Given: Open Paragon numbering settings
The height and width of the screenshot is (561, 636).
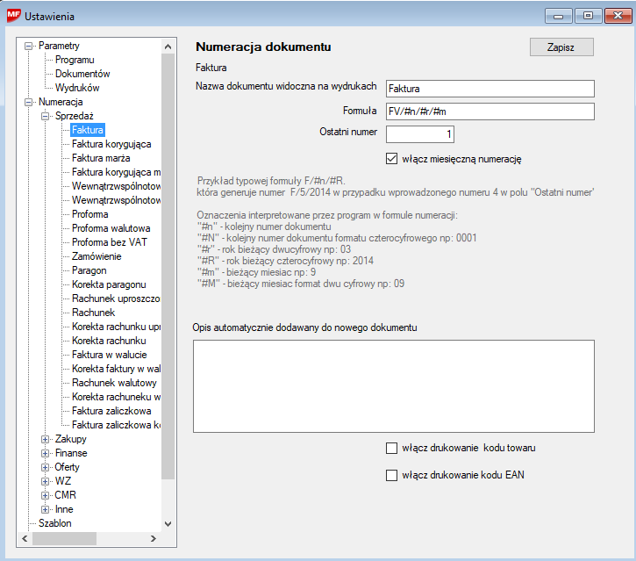Looking at the screenshot, I should point(89,270).
